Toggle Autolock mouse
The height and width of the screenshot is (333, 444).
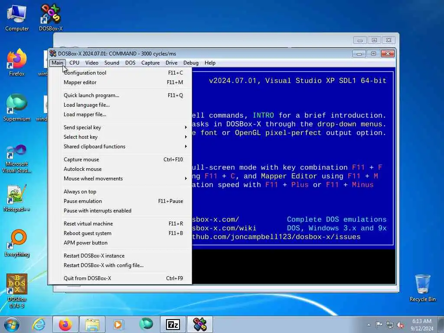coord(121,169)
